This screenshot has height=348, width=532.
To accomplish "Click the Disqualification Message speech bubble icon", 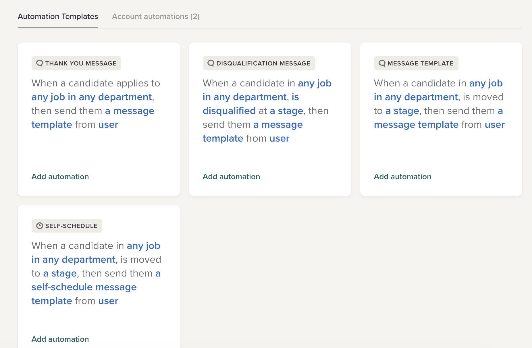I will [x=211, y=63].
